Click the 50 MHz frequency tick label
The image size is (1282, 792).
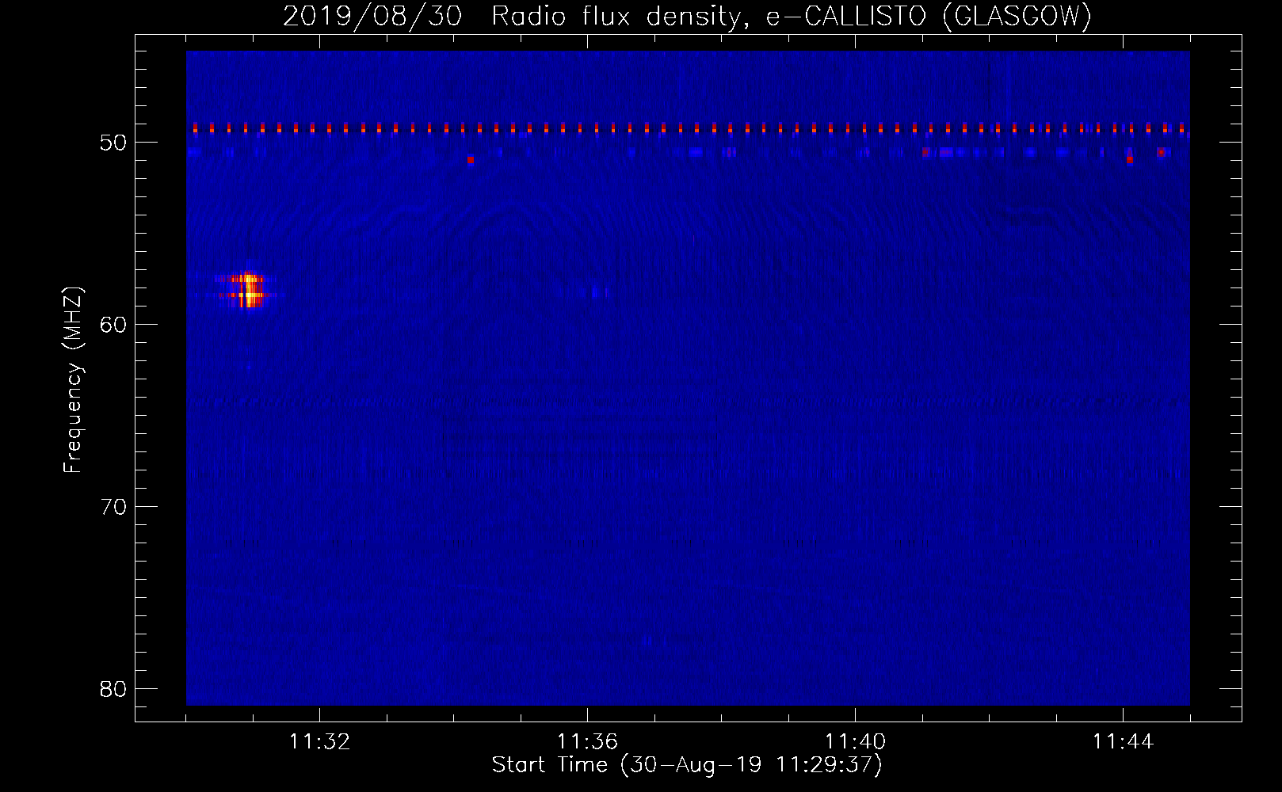pyautogui.click(x=114, y=143)
